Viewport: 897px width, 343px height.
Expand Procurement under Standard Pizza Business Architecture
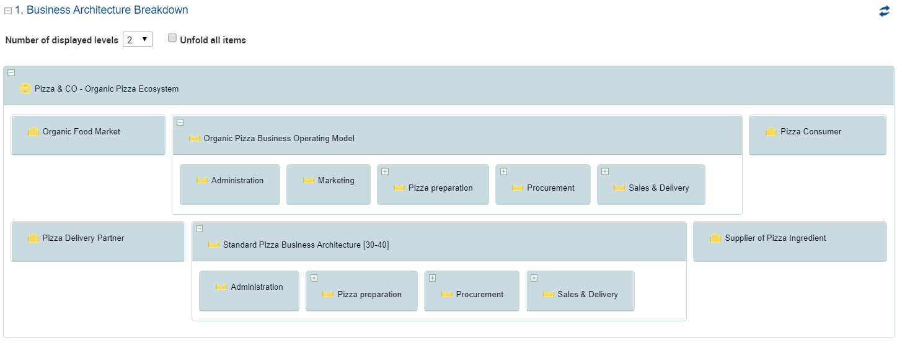(x=433, y=279)
